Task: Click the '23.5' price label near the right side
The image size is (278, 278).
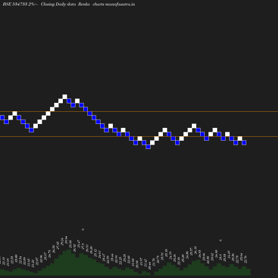Action: 221,257
